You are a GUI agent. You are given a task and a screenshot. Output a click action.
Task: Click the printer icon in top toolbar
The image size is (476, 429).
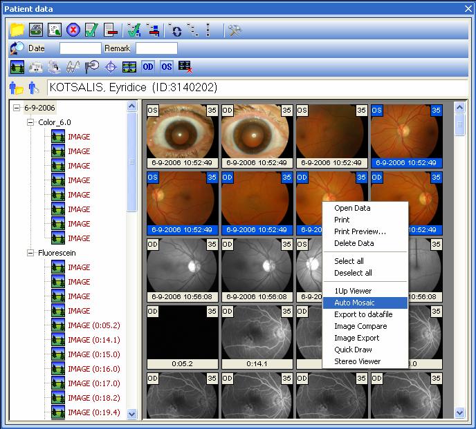tap(36, 30)
